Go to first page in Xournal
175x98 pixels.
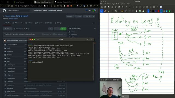pyautogui.click(x=130, y=7)
